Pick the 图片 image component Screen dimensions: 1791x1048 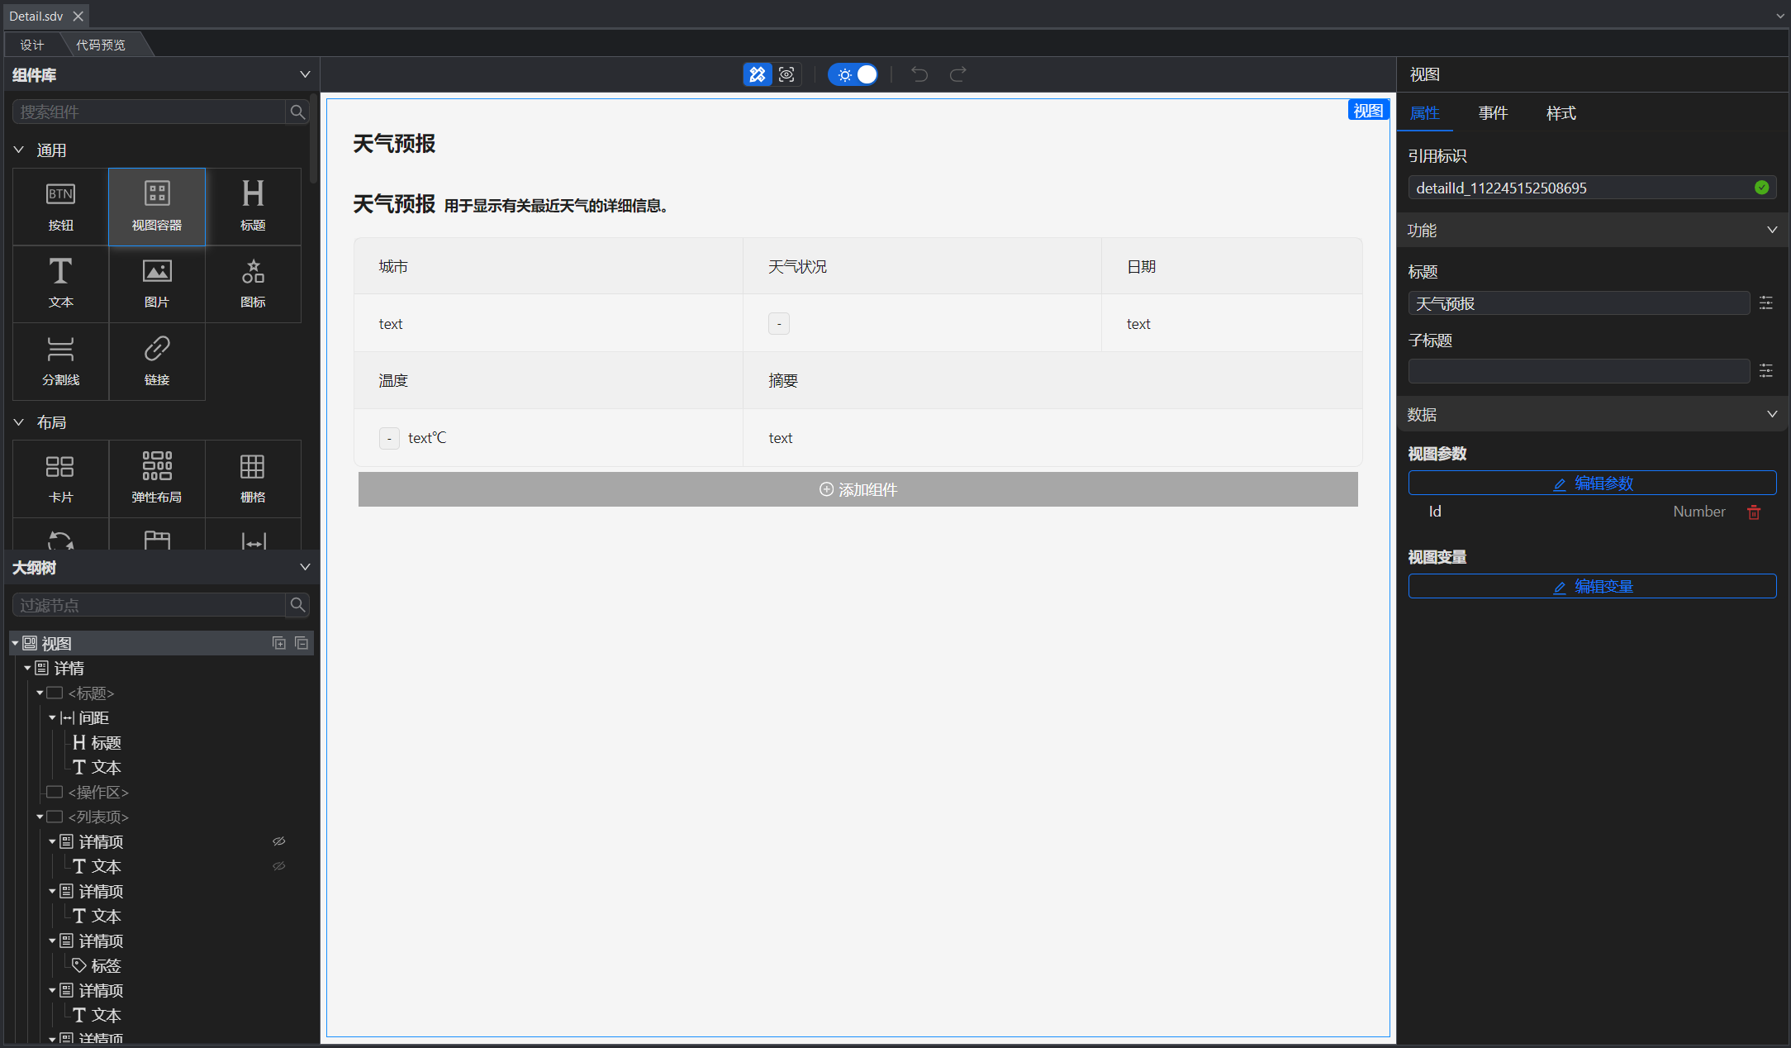(x=157, y=283)
